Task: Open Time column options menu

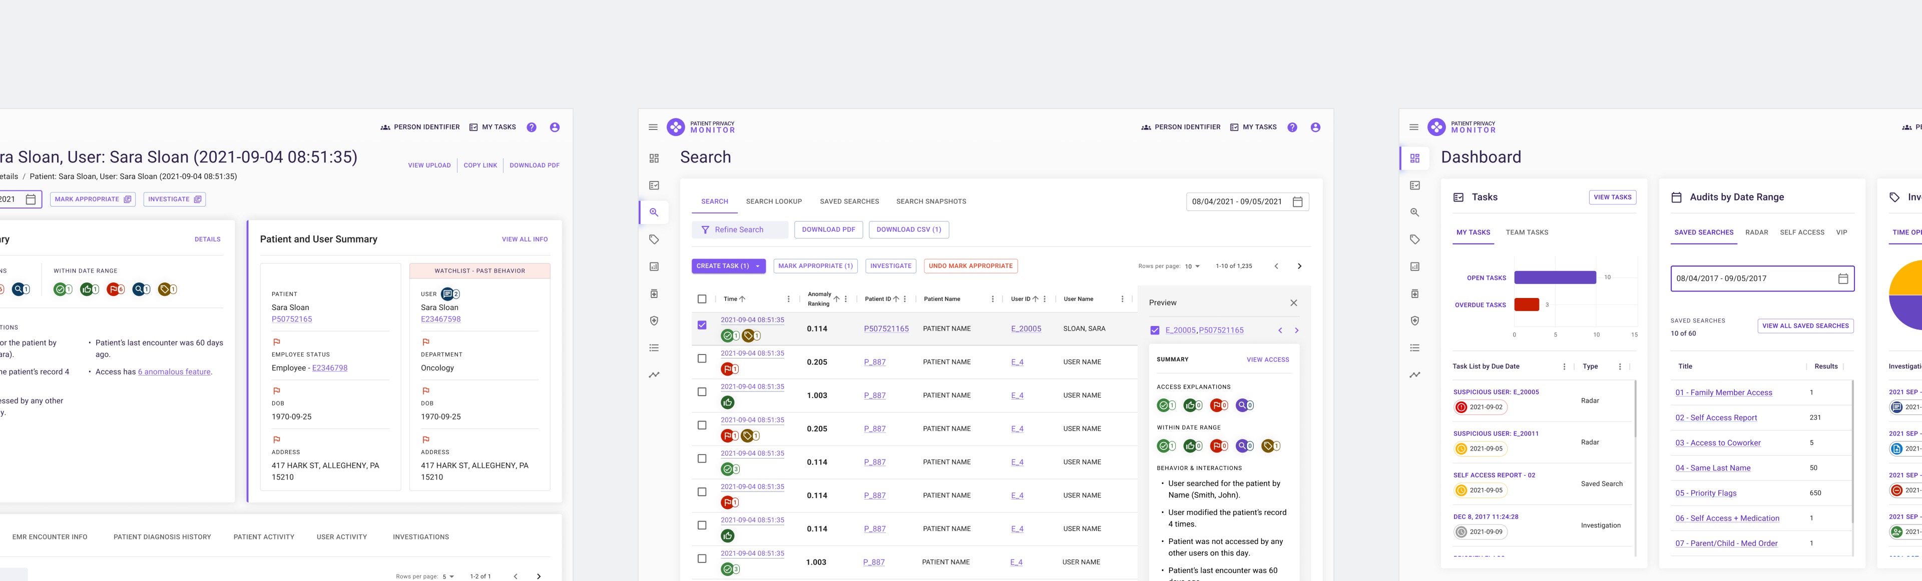Action: coord(789,299)
